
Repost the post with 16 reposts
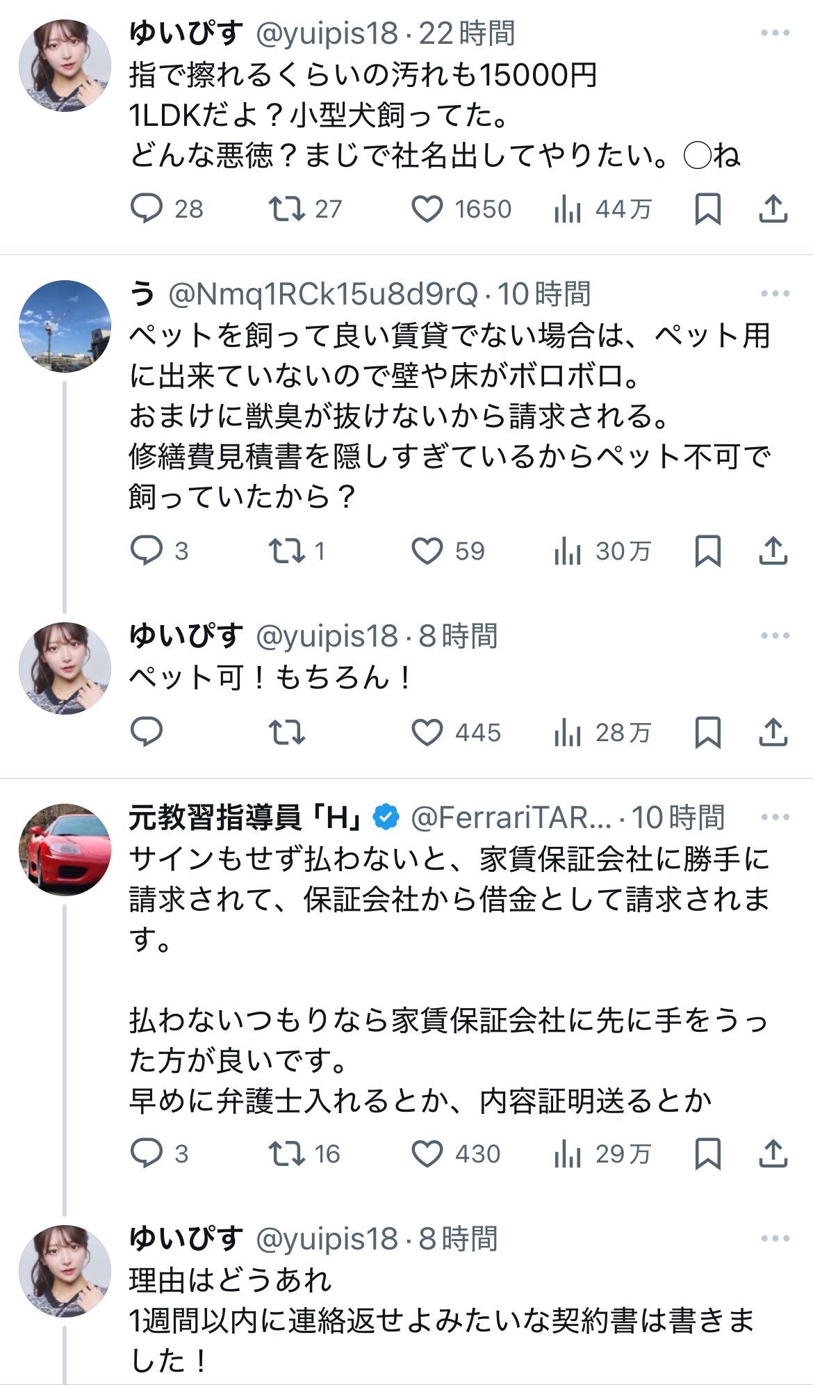pyautogui.click(x=287, y=1153)
